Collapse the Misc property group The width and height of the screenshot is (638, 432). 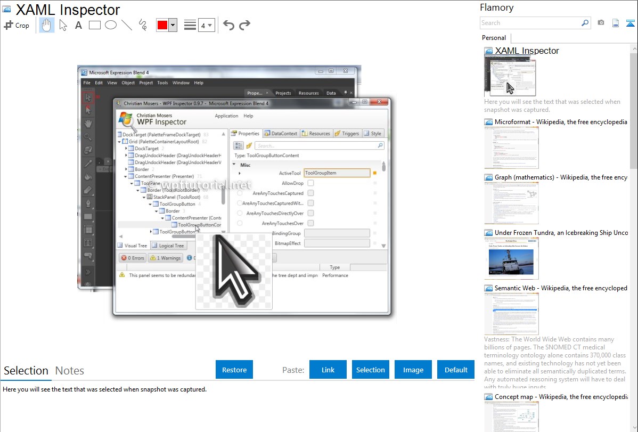[x=234, y=165]
